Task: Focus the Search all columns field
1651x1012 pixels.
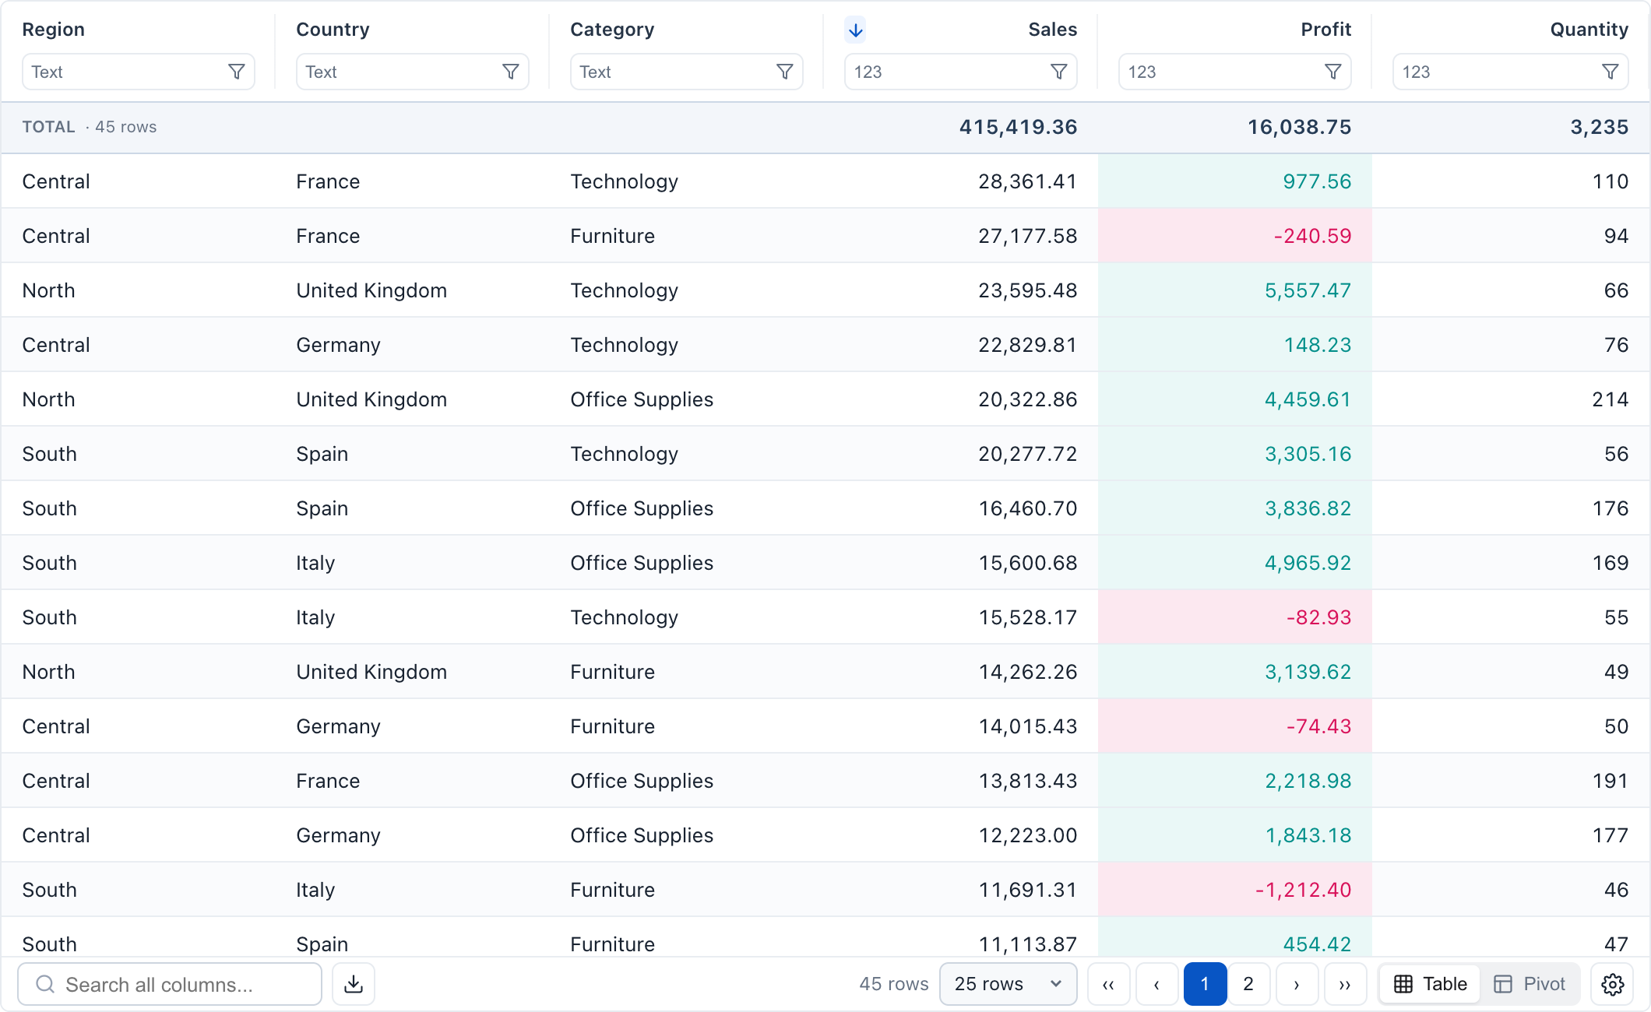Action: coord(170,984)
